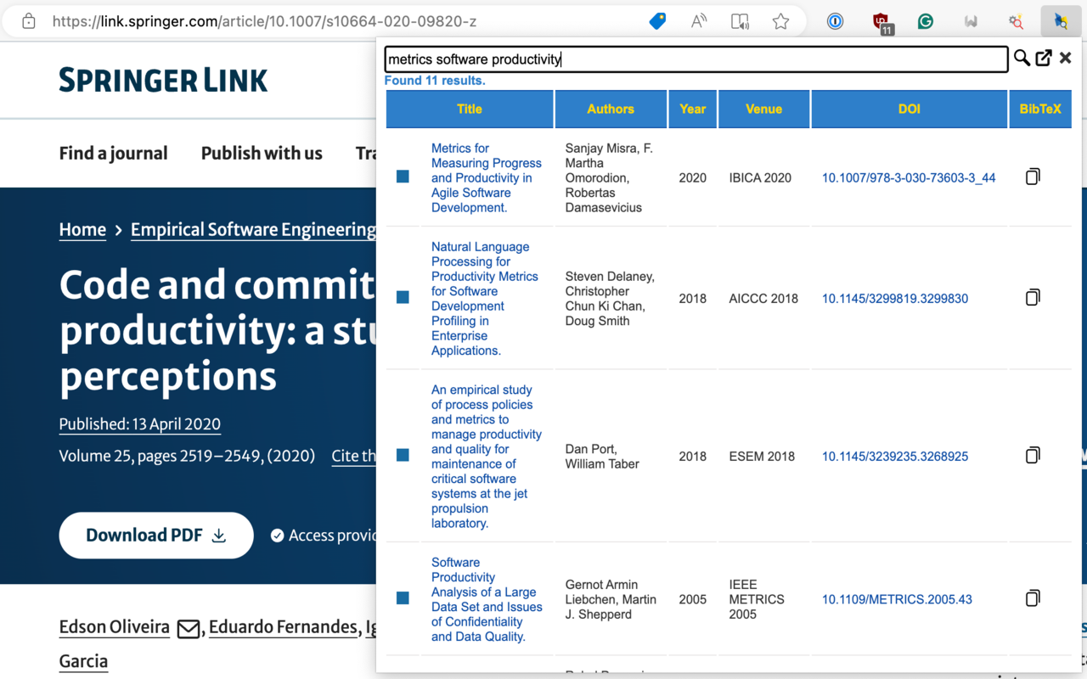
Task: Open the shopping price tag icon
Action: point(657,21)
